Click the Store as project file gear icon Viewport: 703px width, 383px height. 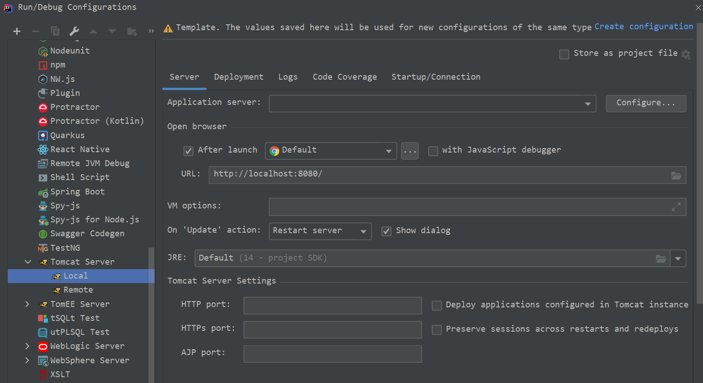(x=686, y=54)
